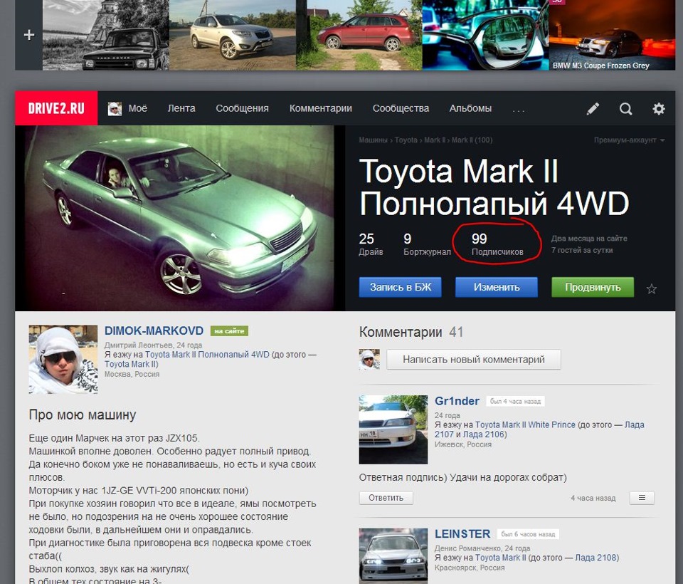Click DIMOK-MARKOVD's large avatar photo
The image size is (683, 584).
[63, 360]
